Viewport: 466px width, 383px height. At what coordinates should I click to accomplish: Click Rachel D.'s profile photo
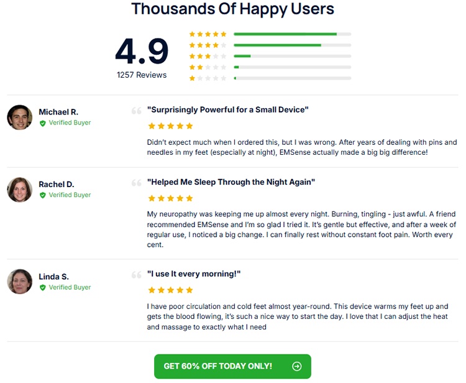point(20,189)
